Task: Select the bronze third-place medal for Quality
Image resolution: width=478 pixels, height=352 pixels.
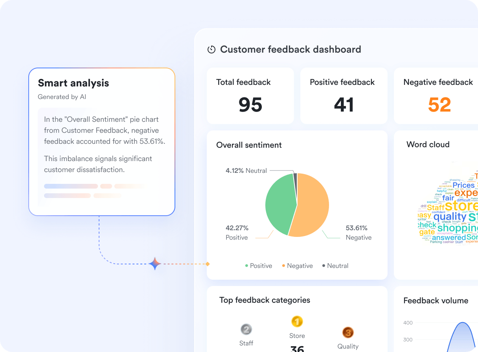Action: click(x=348, y=333)
